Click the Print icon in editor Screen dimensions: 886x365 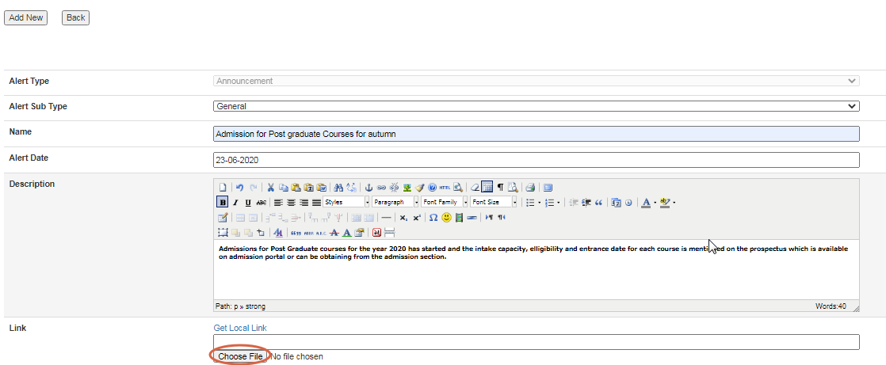click(x=530, y=188)
